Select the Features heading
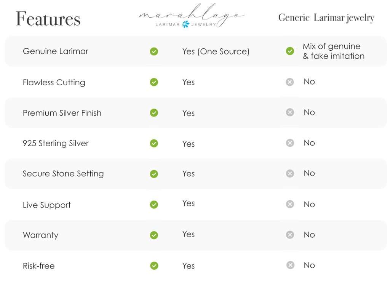The width and height of the screenshot is (390, 283). click(x=48, y=19)
